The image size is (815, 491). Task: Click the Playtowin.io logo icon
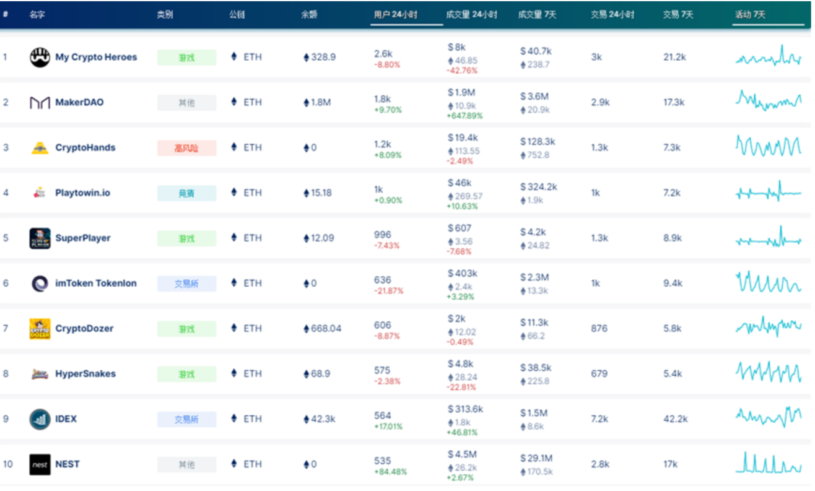pos(40,193)
